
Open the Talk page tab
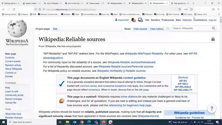[55, 29]
